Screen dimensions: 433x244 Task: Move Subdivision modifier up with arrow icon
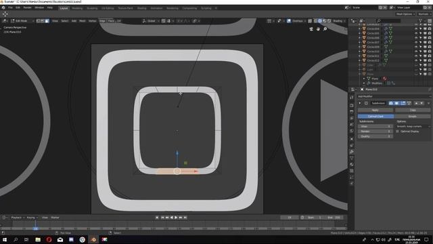tap(417, 103)
